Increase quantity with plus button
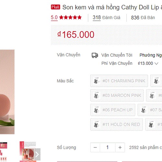162x162 pixels. [x=120, y=147]
